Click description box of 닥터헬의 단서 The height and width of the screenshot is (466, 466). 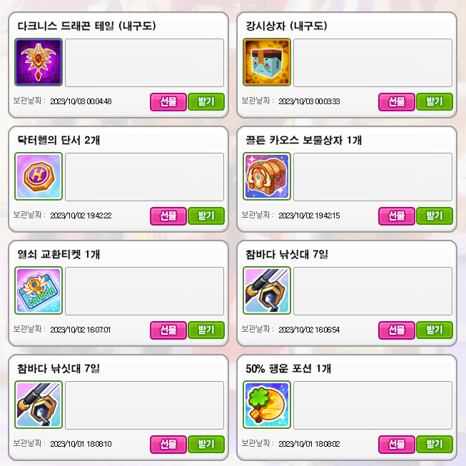tap(144, 177)
